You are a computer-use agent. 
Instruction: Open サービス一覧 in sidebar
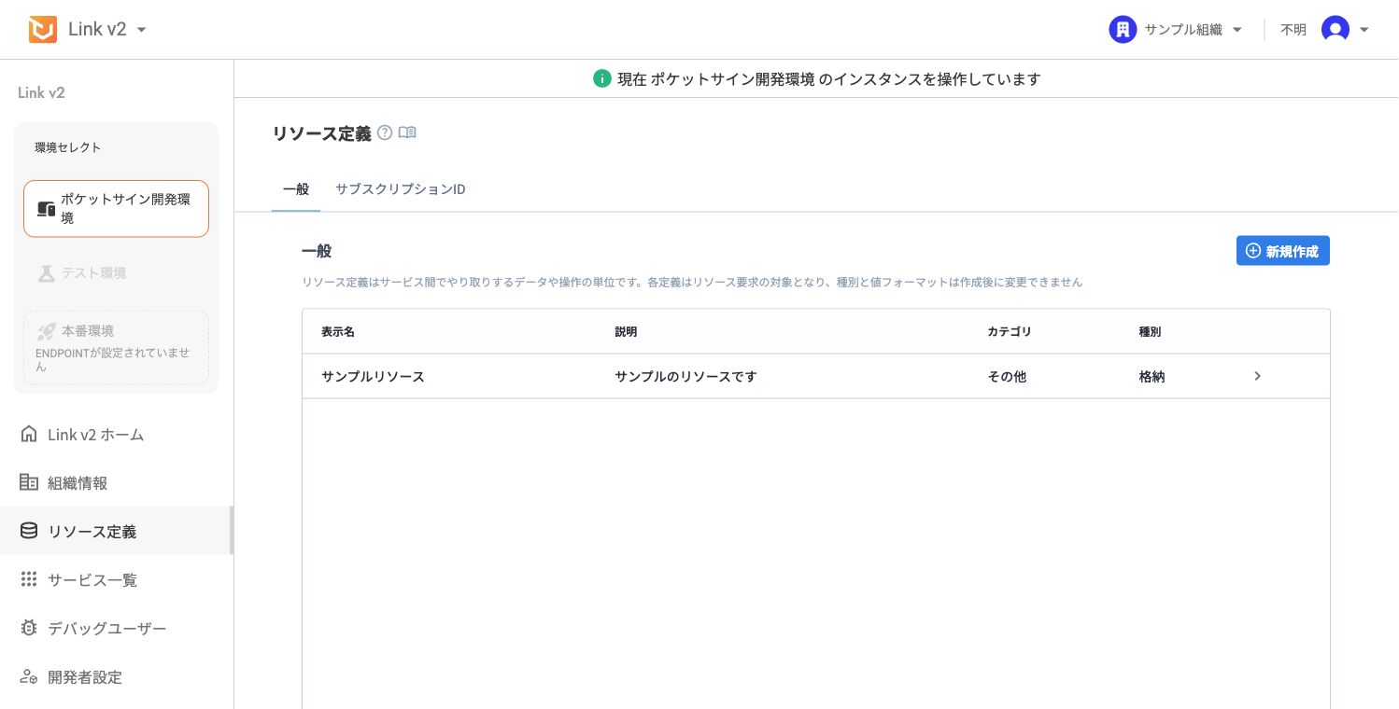pos(117,580)
